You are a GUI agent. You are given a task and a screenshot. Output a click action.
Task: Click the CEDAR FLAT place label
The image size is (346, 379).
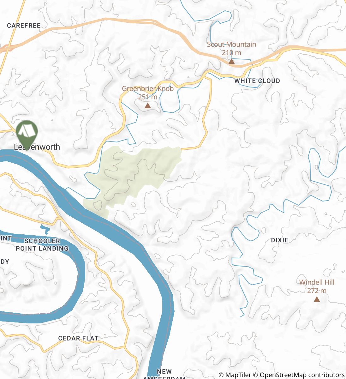78,338
